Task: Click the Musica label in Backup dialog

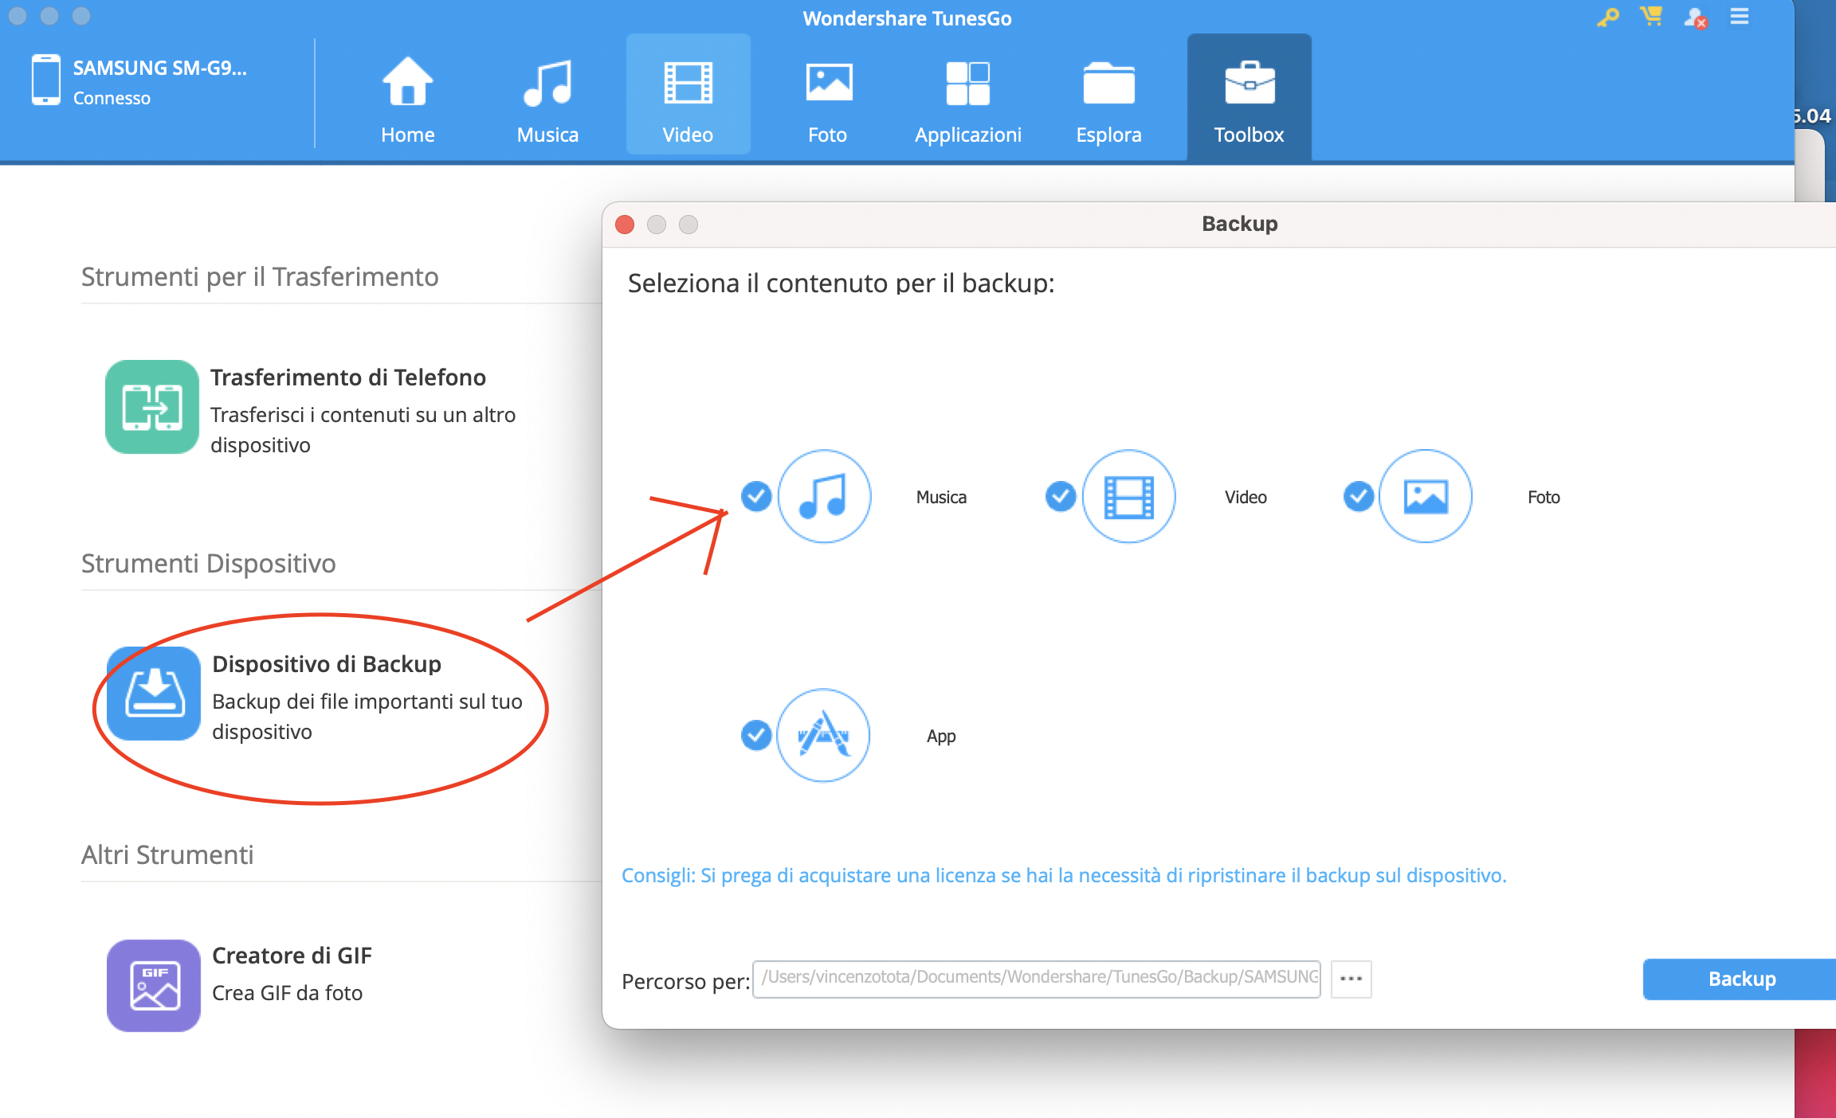Action: 941,497
